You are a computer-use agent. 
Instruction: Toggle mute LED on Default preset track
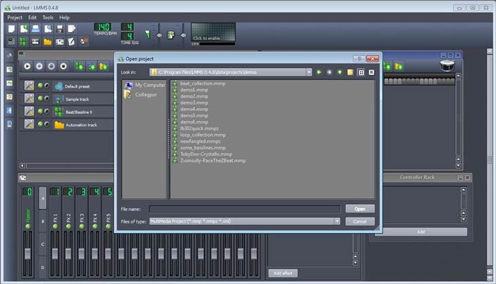(x=40, y=86)
